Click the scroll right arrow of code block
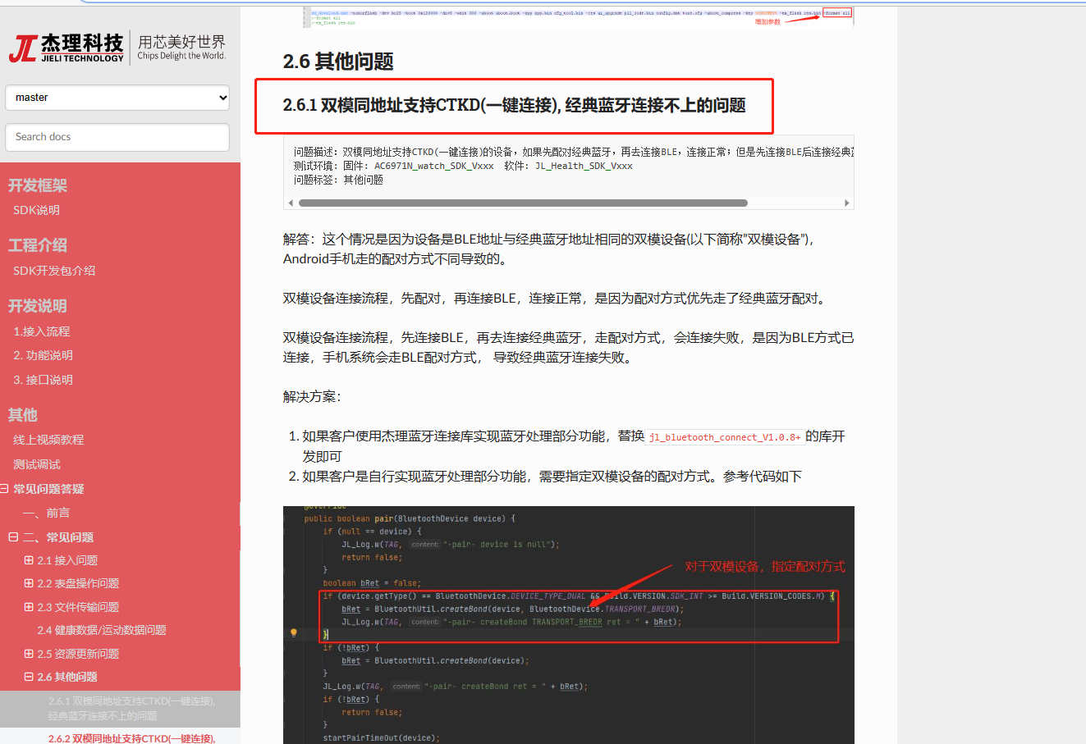This screenshot has width=1086, height=744. 847,203
